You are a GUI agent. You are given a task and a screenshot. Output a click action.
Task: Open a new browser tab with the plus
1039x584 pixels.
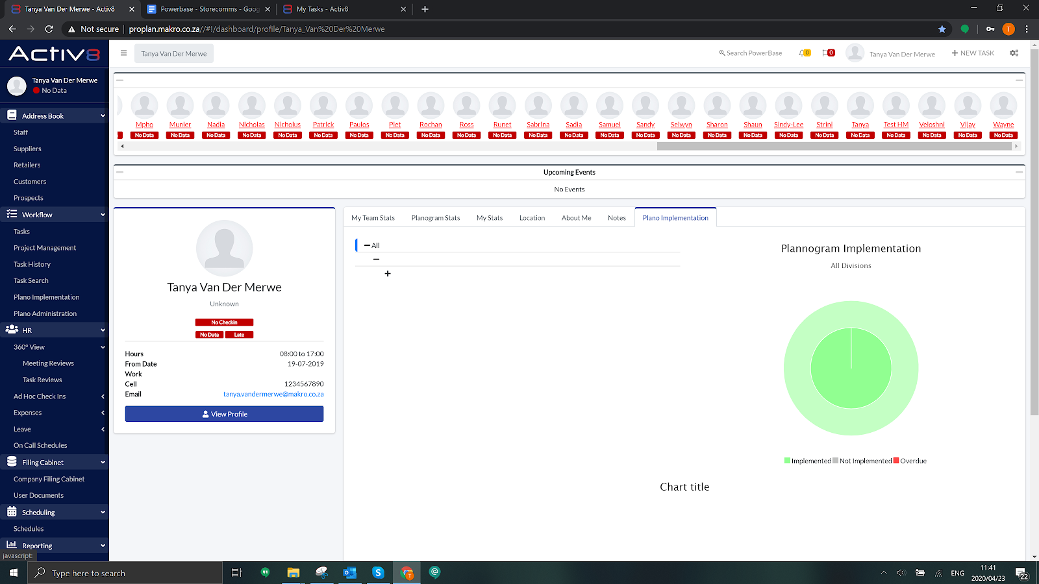[425, 9]
